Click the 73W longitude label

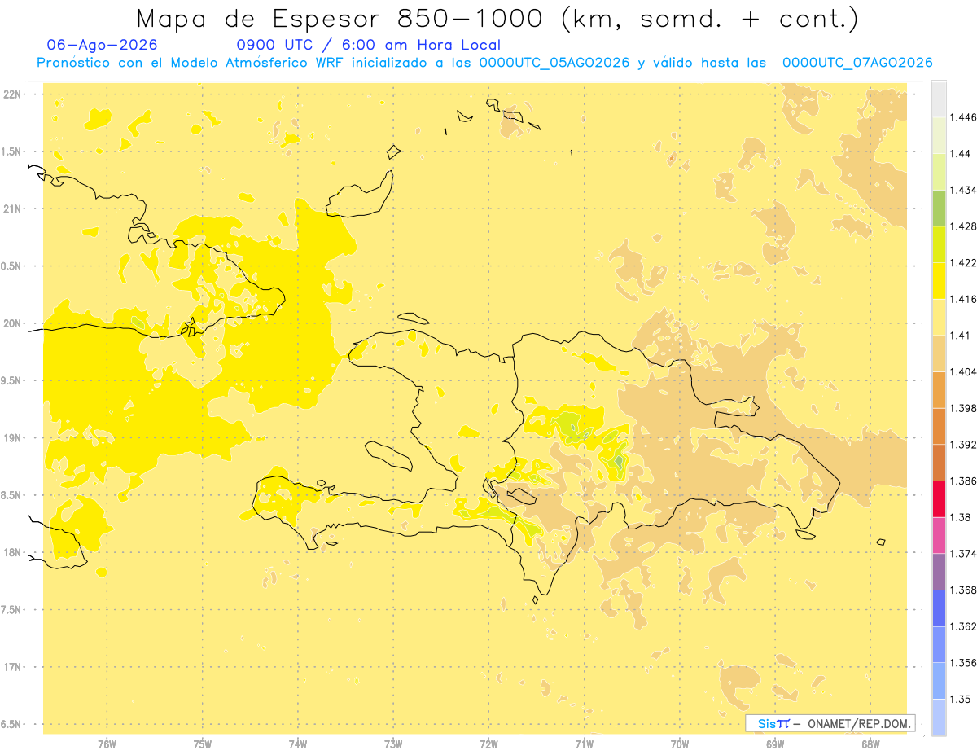(393, 744)
